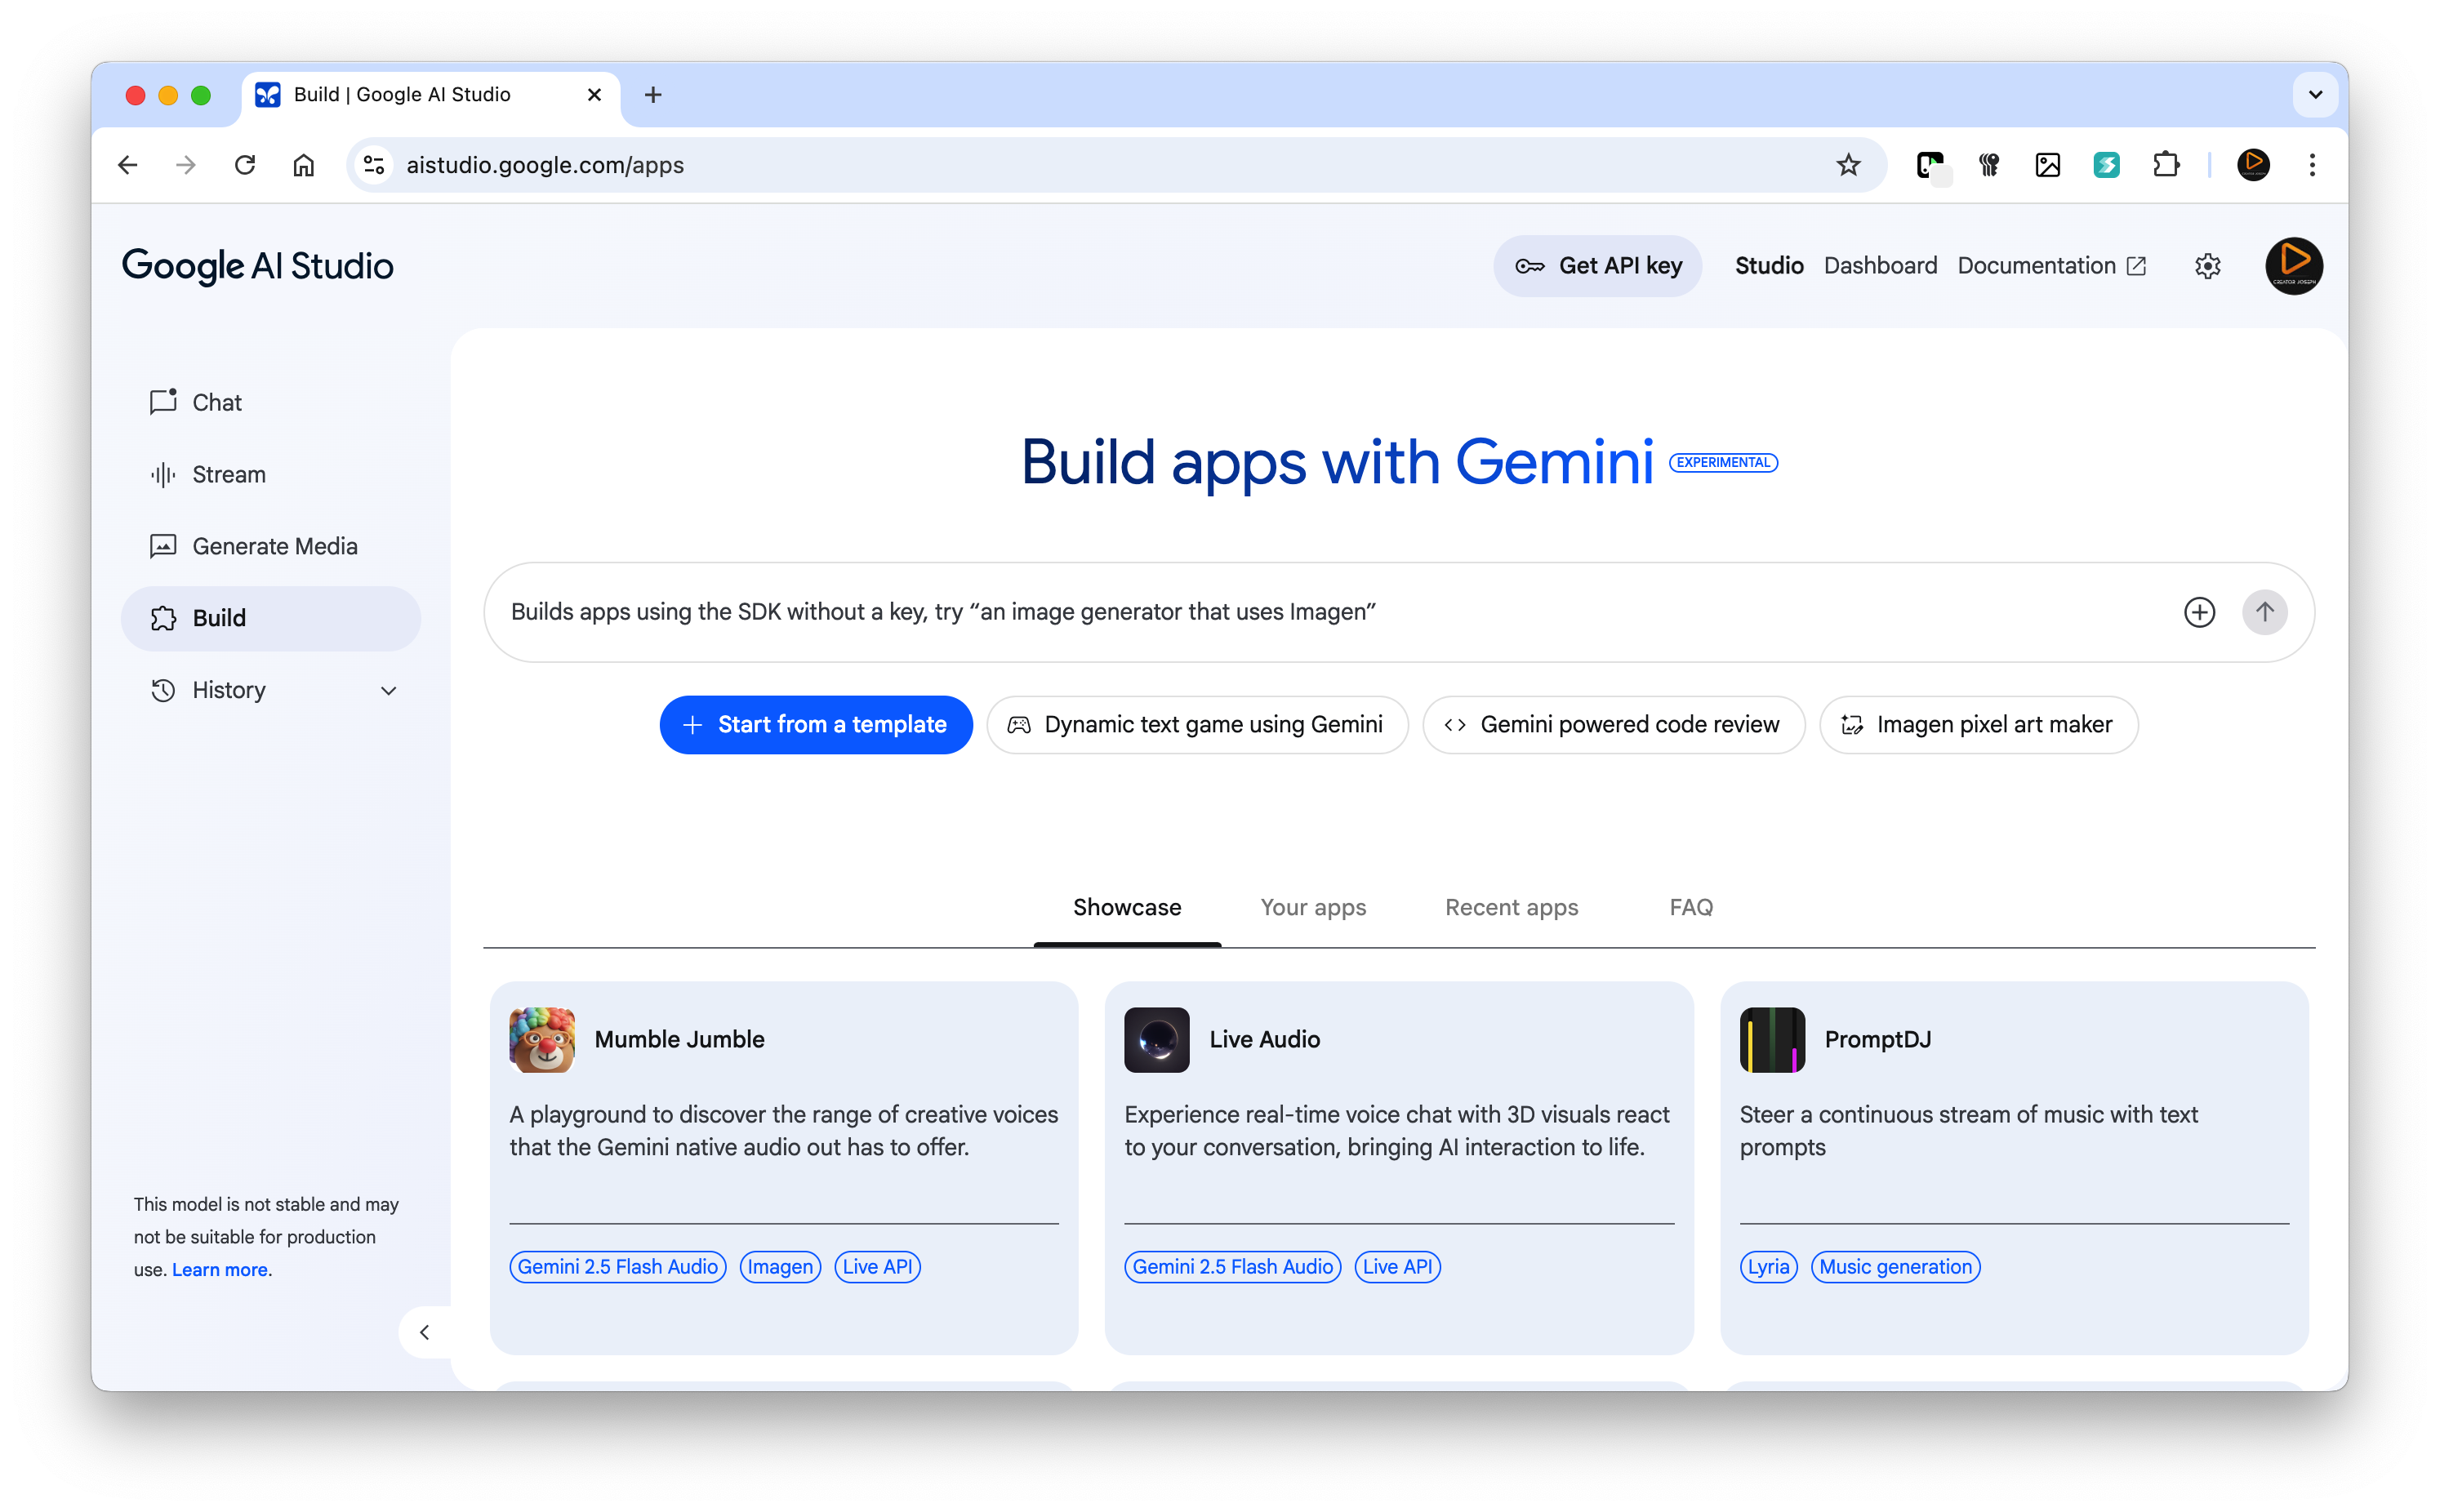Collapse the left sidebar with the chevron
This screenshot has height=1512, width=2440.
point(425,1332)
